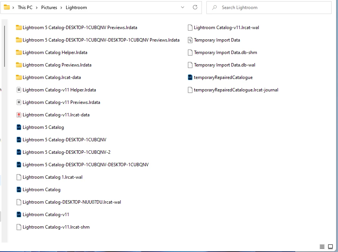Click the Lightroom breadcrumb segment
The width and height of the screenshot is (338, 252).
[x=76, y=8]
